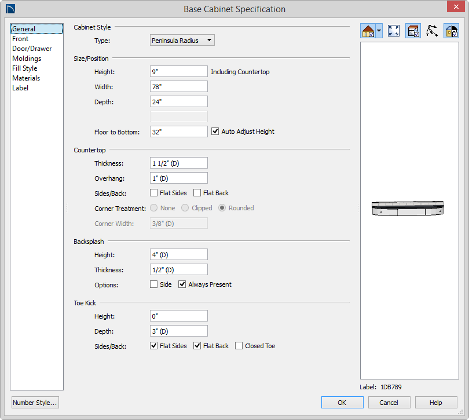Confirm with the OK button
The image size is (469, 420).
coord(342,403)
